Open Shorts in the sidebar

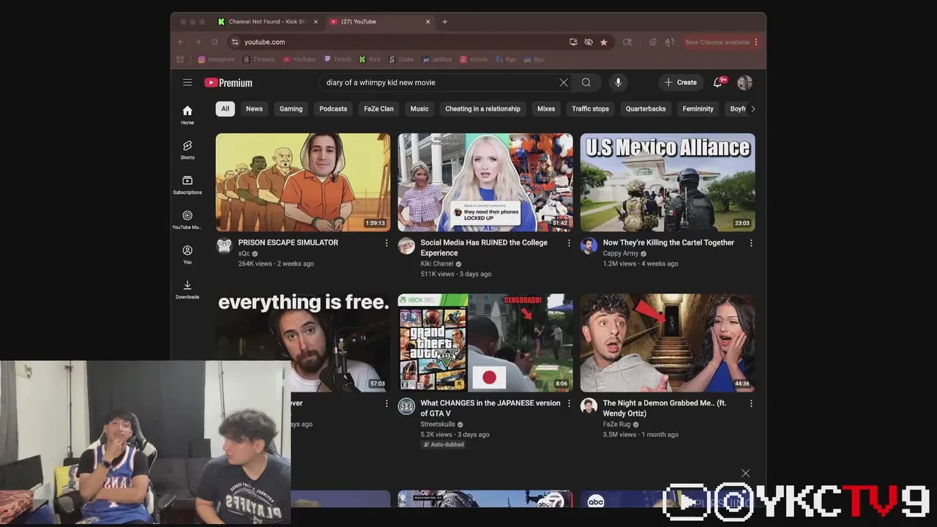tap(187, 150)
